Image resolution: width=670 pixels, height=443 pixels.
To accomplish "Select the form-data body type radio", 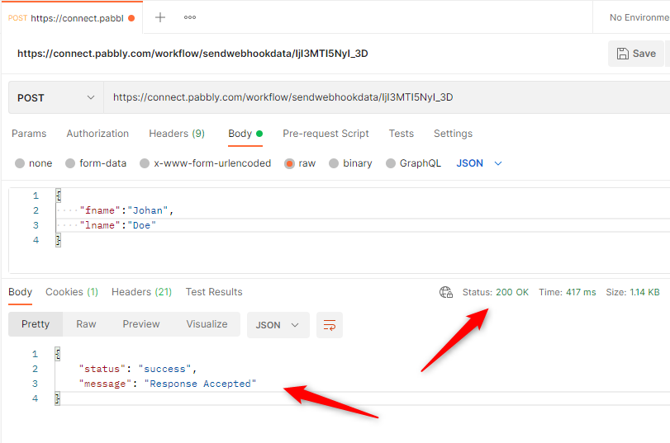I will pos(70,163).
